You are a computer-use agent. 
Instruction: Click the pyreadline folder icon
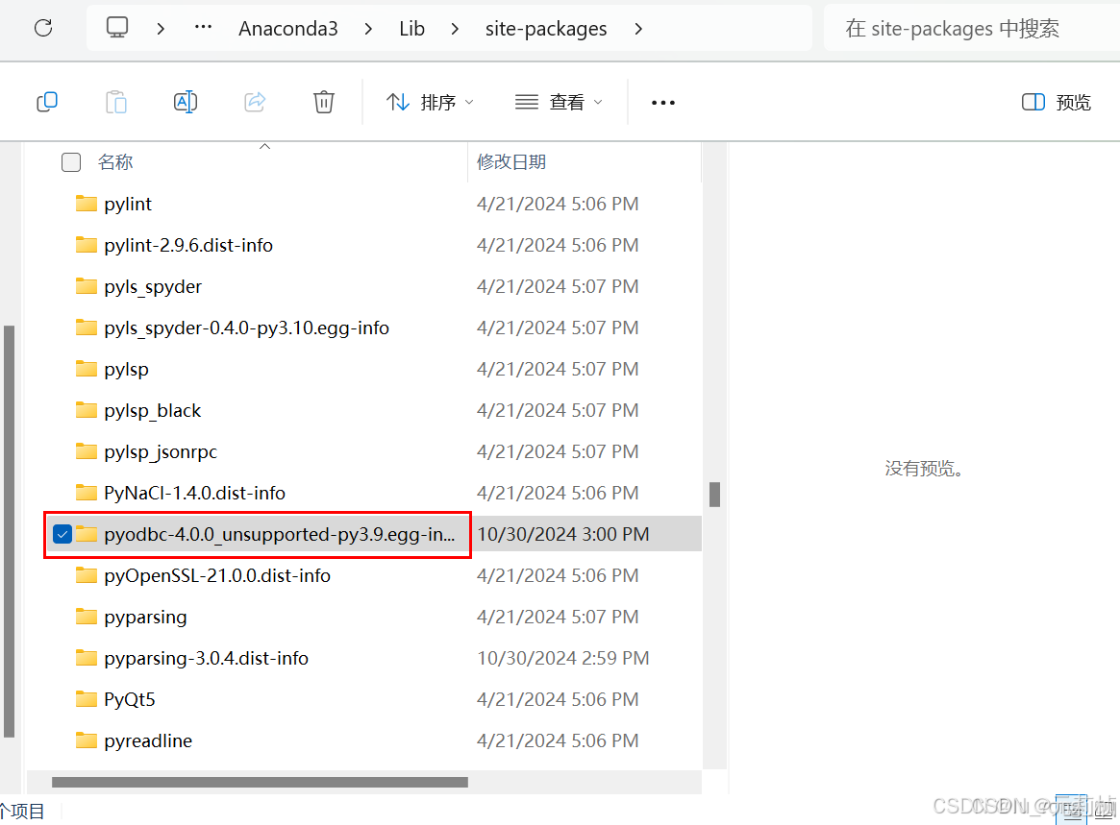[x=87, y=740]
